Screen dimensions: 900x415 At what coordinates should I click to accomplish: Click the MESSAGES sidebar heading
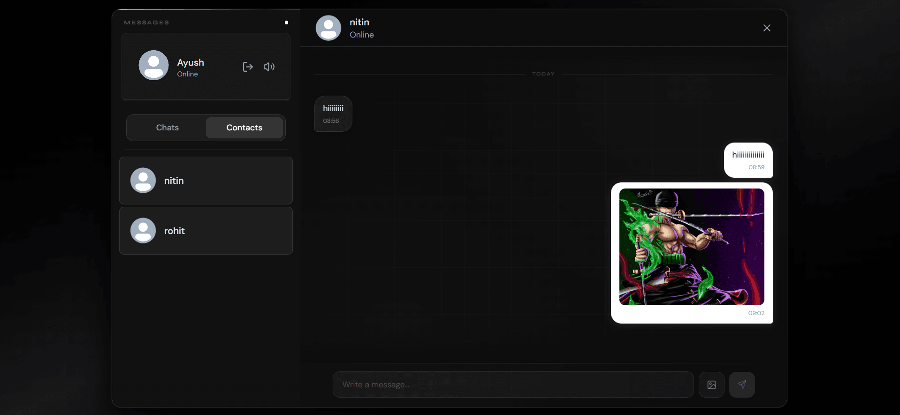pyautogui.click(x=146, y=23)
